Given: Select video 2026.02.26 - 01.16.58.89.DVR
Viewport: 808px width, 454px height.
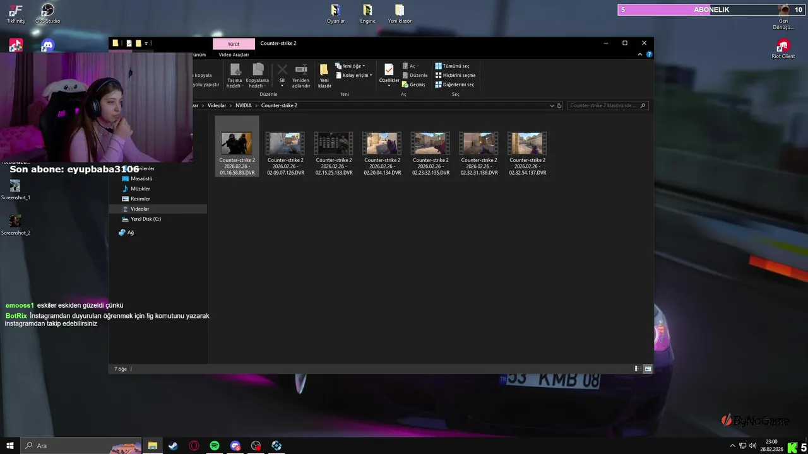Looking at the screenshot, I should [x=237, y=147].
